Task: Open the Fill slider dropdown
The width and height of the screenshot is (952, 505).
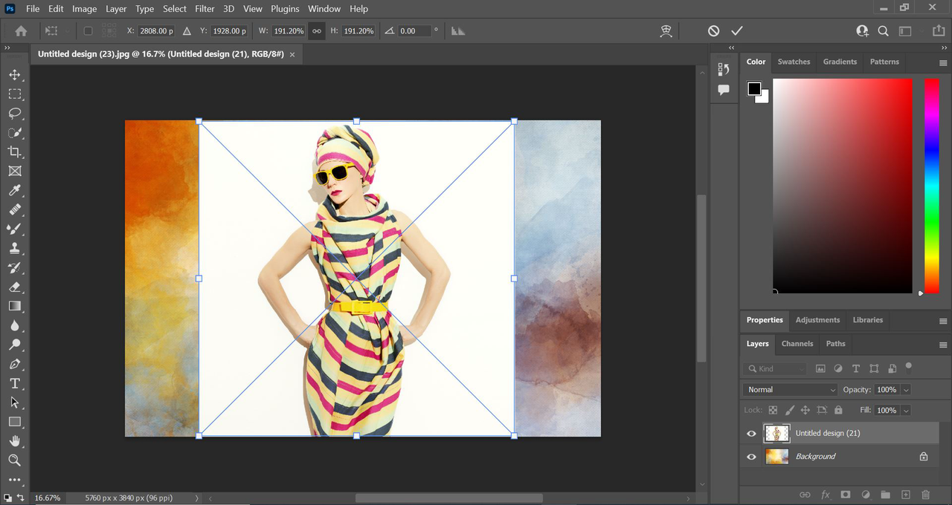Action: (x=906, y=410)
